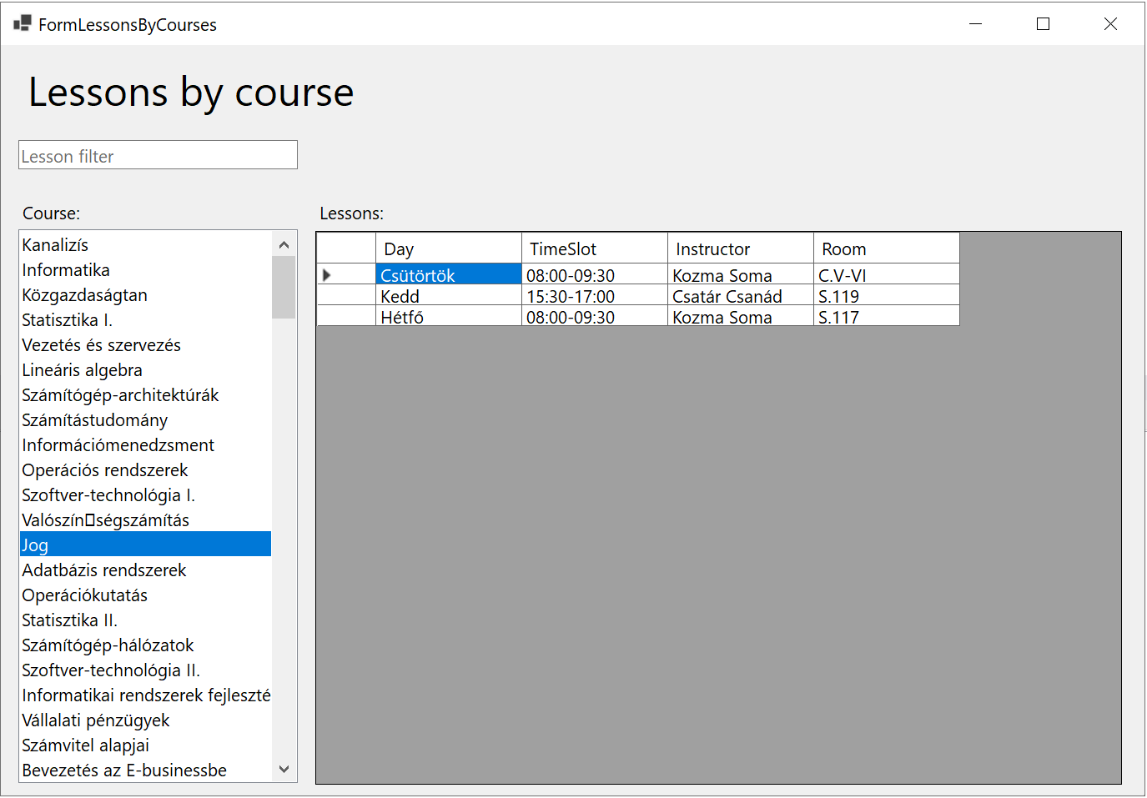Select the highlighted Jog course
This screenshot has height=798, width=1147.
click(x=146, y=545)
